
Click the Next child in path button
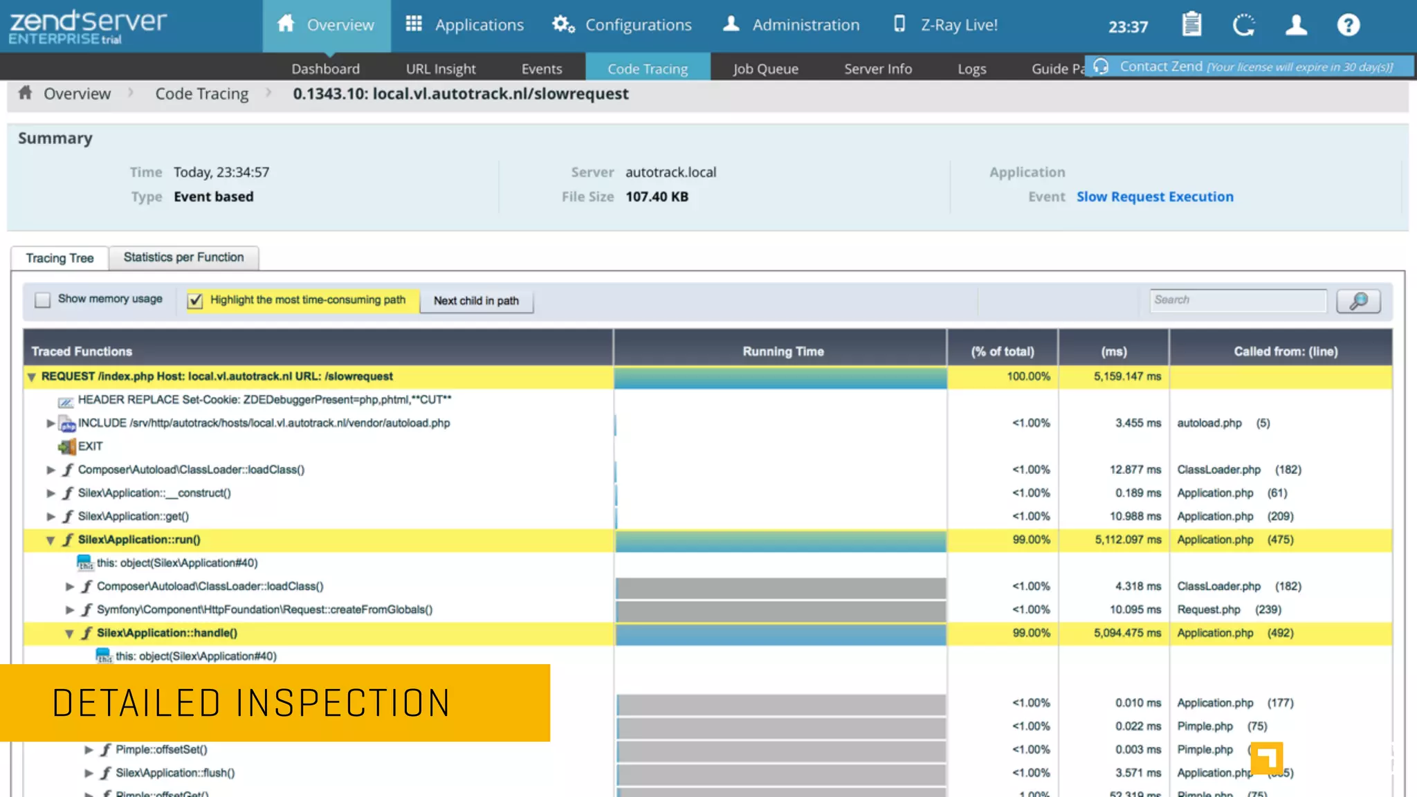[x=476, y=301]
